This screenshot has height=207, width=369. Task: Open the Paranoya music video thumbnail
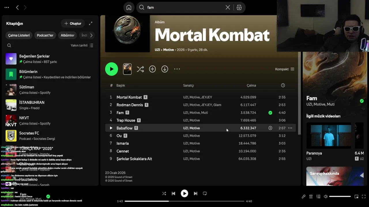pos(329,135)
